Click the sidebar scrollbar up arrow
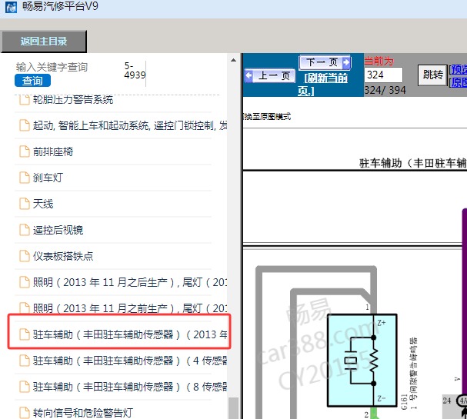Screen dimensions: 467x419 click(234, 60)
